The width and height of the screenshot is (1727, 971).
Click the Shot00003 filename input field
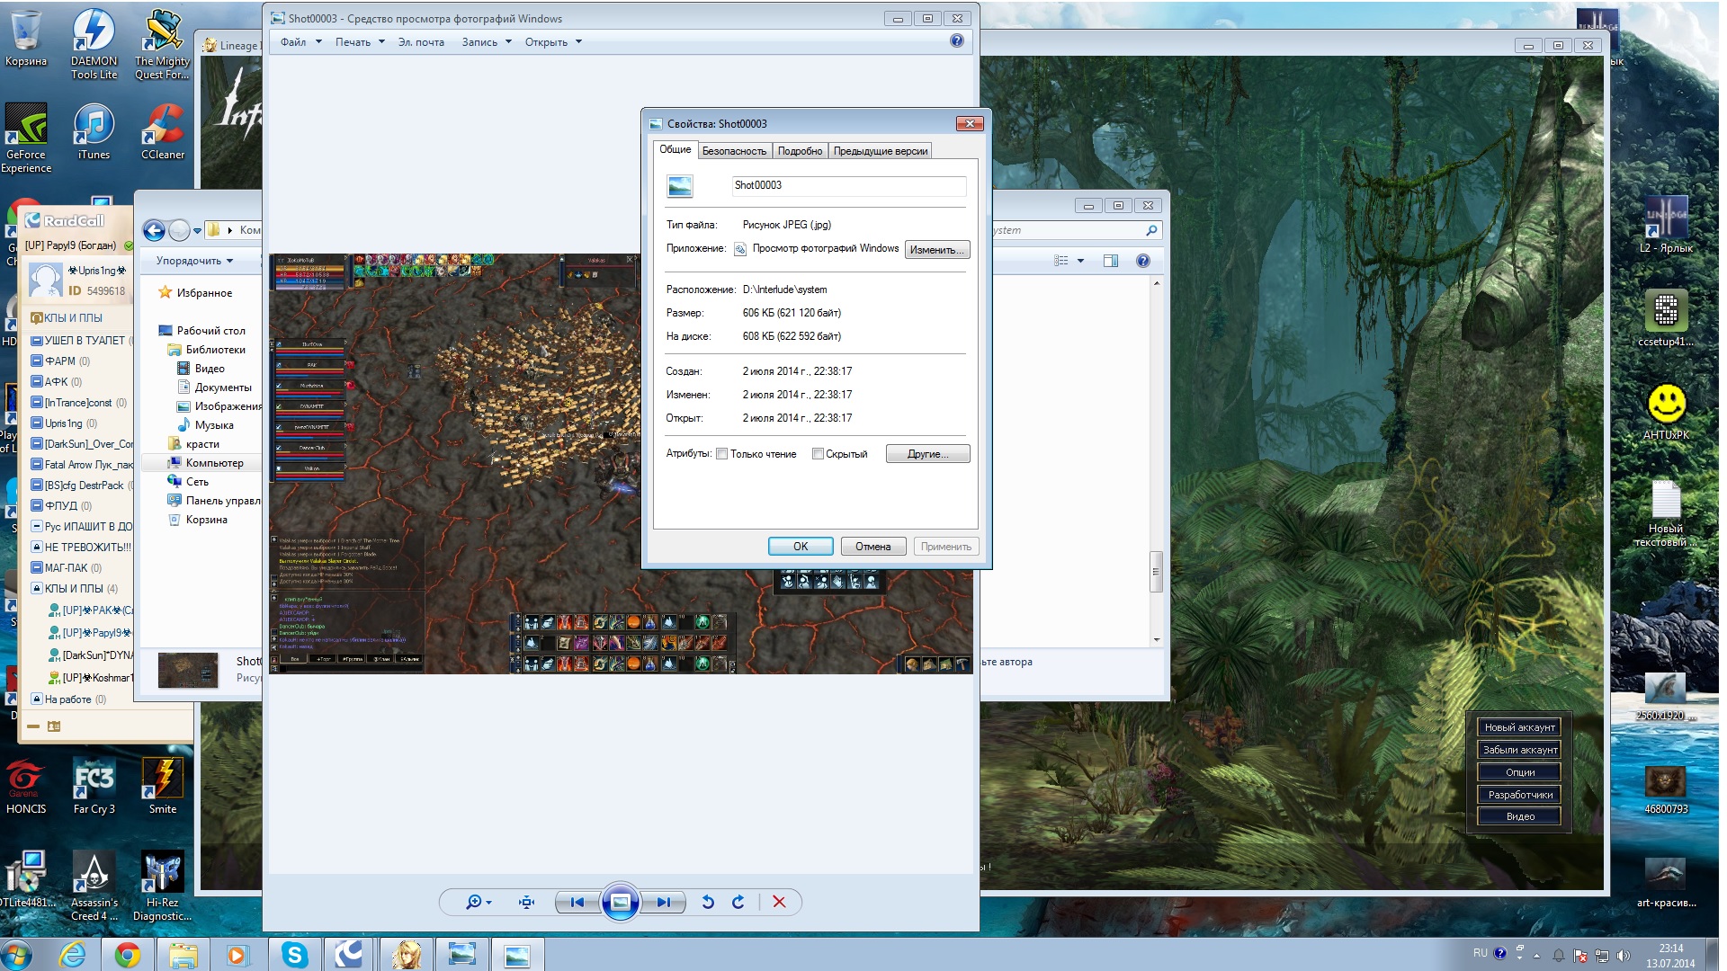pyautogui.click(x=848, y=185)
